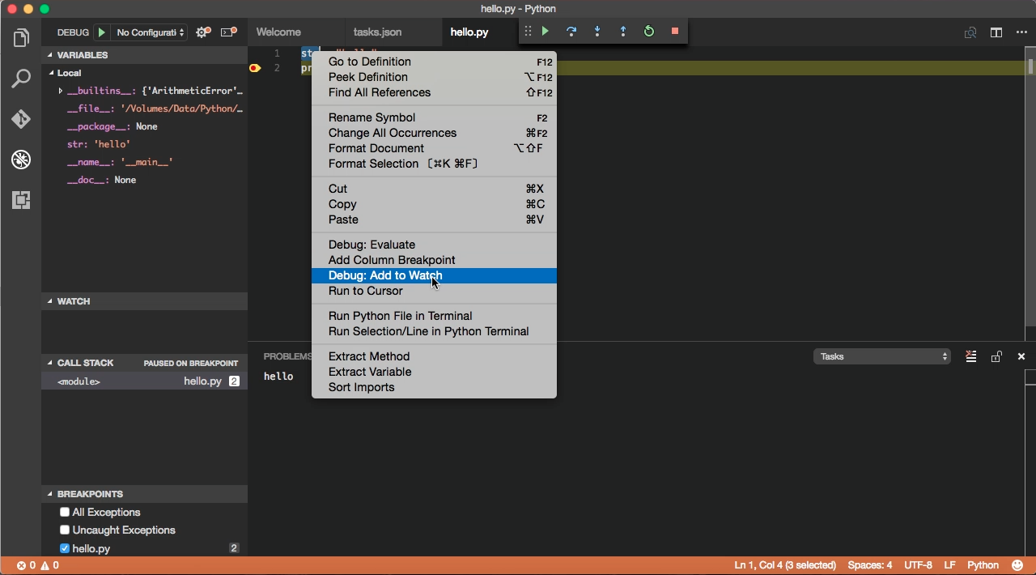Click Step Out in the debug toolbar
Viewport: 1036px width, 575px height.
[x=623, y=32]
